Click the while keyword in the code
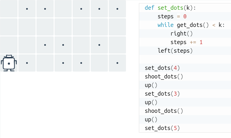 (166, 25)
